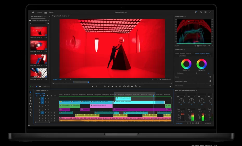Open the Share icon in the header
Image resolution: width=242 pixels, height=146 pixels.
tap(201, 12)
